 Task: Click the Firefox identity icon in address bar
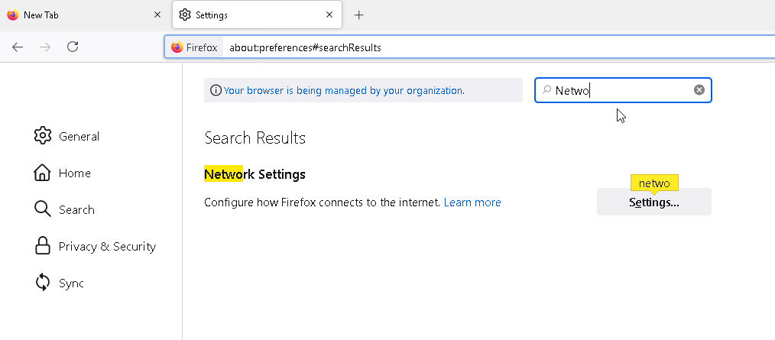point(177,47)
